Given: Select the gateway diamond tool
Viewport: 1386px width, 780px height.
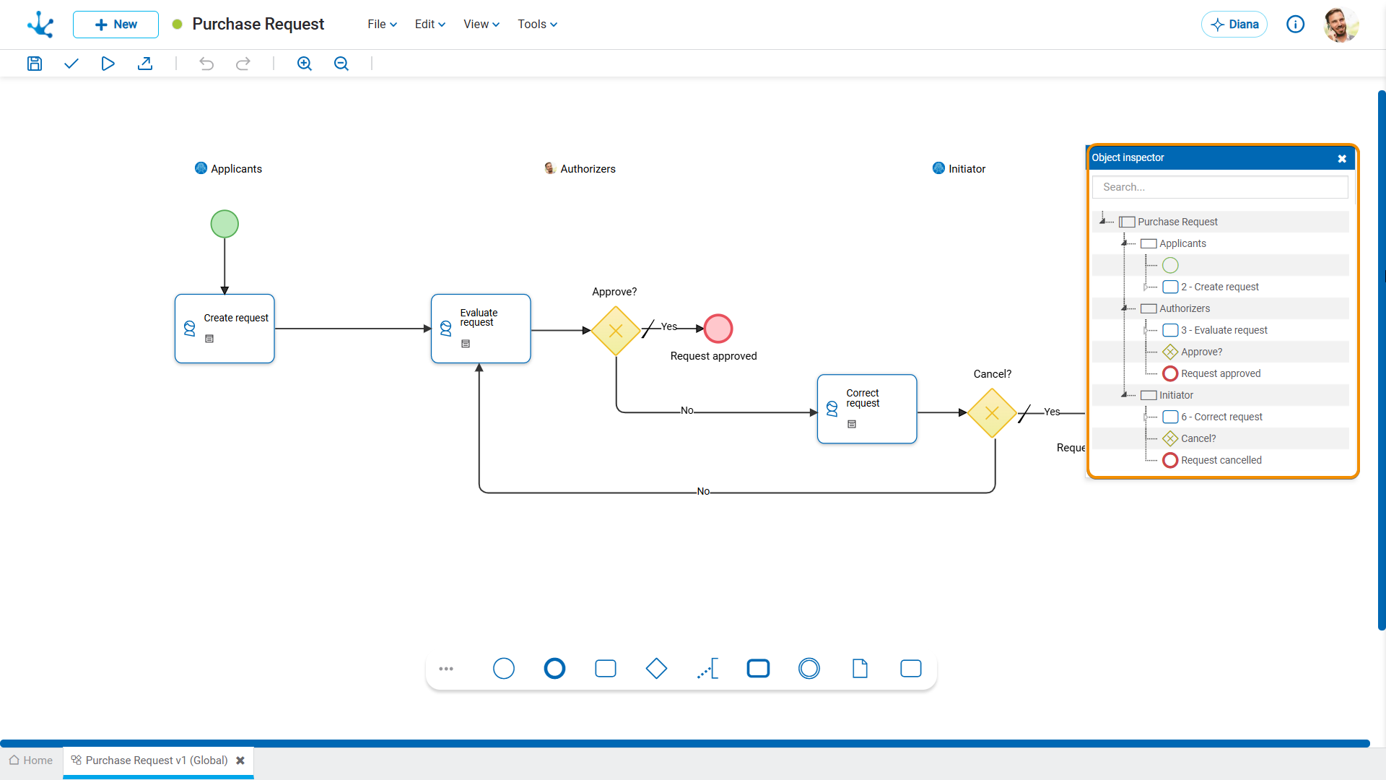Looking at the screenshot, I should (x=656, y=669).
